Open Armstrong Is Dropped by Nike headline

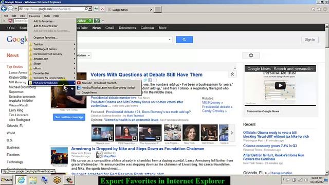click(x=138, y=149)
